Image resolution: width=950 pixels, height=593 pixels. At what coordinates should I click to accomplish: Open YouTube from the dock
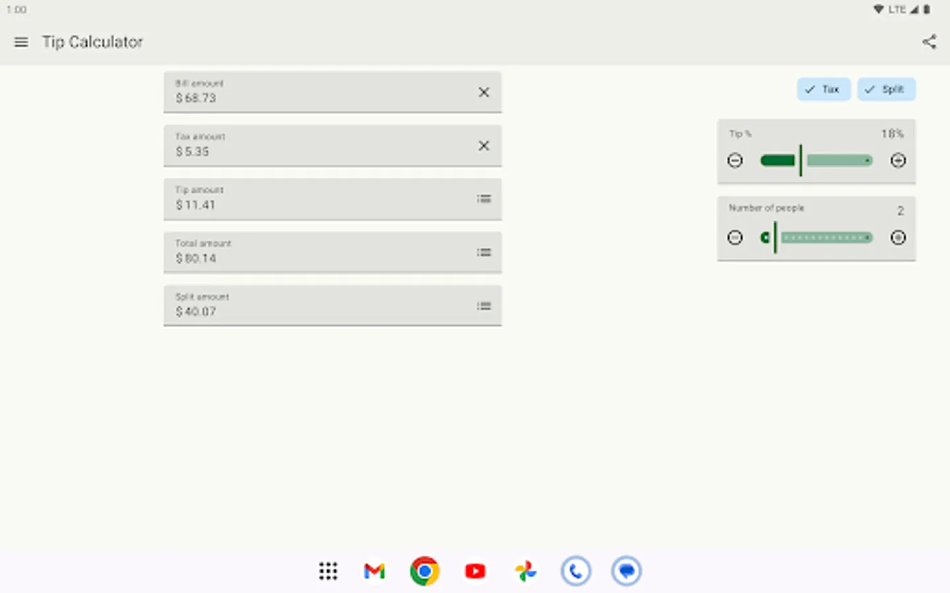coord(474,571)
